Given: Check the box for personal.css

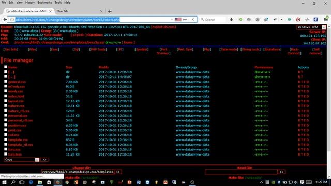Looking at the screenshot, I should tap(6, 115).
